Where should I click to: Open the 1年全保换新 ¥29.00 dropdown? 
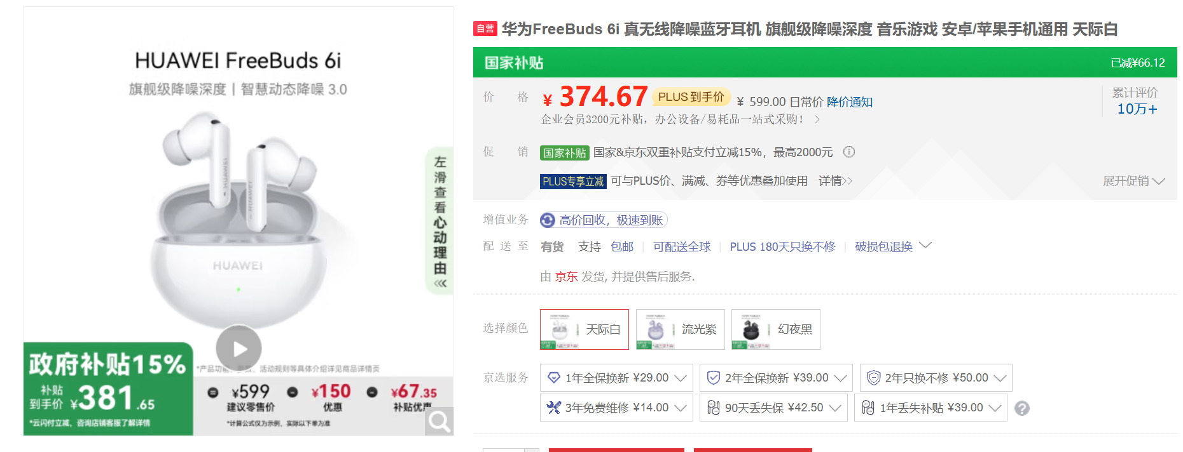coord(617,378)
